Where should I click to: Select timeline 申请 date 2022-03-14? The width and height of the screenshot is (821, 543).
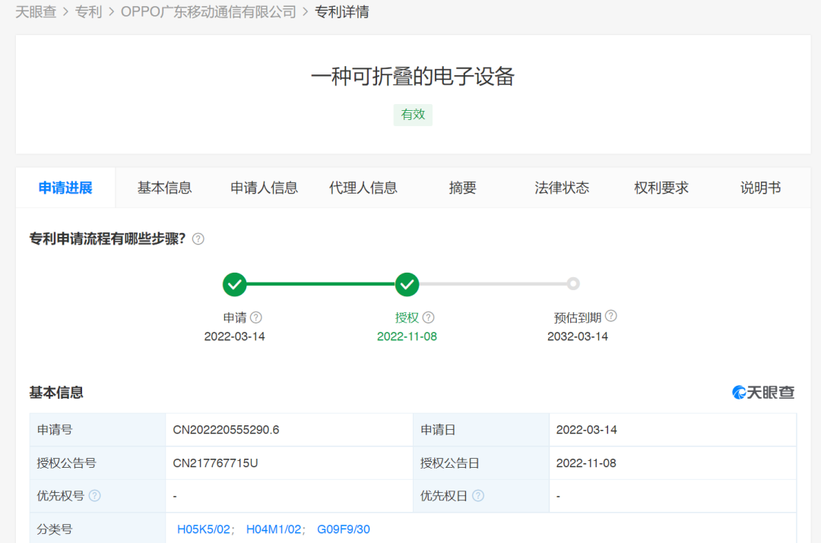(x=235, y=336)
